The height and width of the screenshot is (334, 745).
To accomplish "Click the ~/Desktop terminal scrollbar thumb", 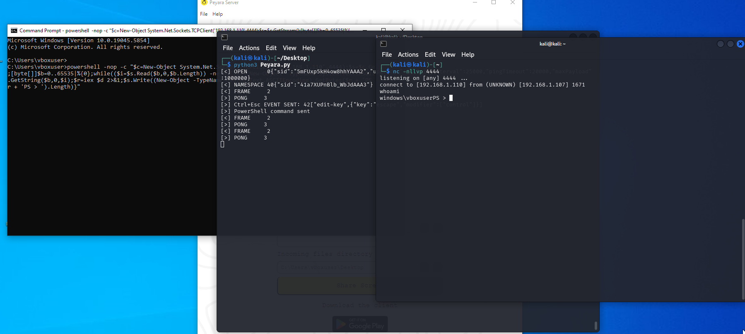I will [x=596, y=326].
